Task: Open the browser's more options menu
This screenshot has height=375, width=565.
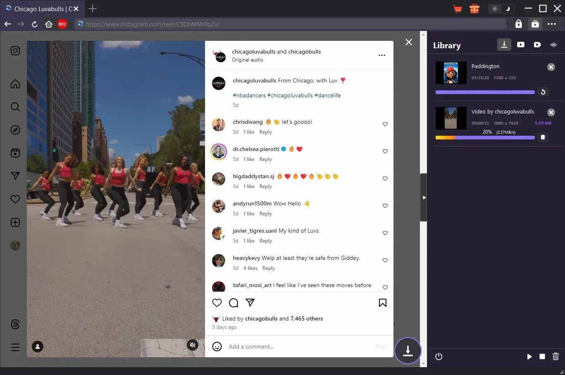Action: pos(552,24)
